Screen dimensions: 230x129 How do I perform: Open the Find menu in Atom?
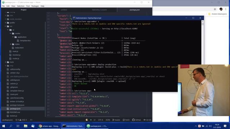(x=28, y=6)
